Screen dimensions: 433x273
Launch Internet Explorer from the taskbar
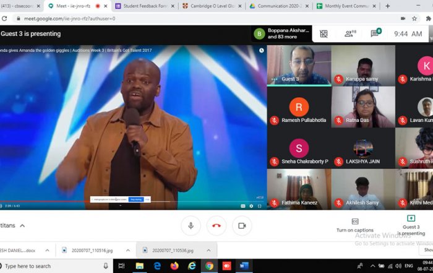(x=192, y=266)
